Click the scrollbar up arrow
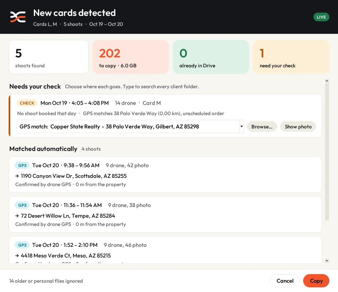338x292 pixels. (x=327, y=81)
